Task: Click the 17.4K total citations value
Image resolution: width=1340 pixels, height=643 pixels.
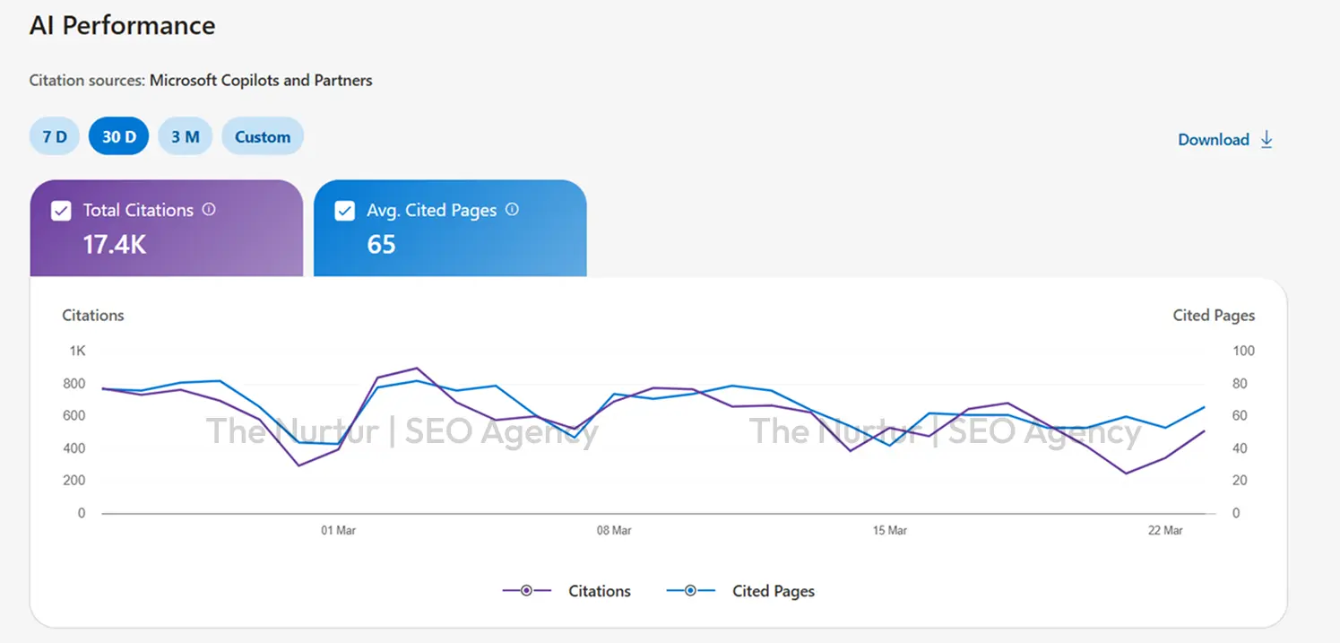Action: point(114,244)
